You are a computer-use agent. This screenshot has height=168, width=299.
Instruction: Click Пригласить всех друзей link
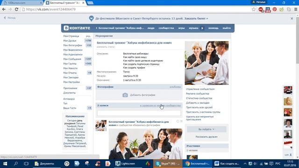click(199, 107)
